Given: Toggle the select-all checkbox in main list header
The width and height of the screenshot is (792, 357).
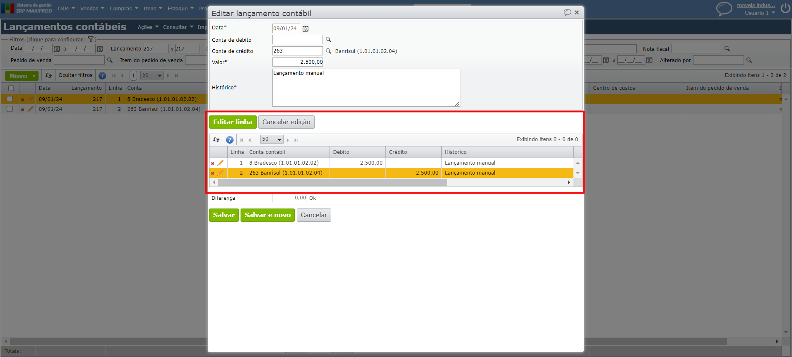Looking at the screenshot, I should [x=11, y=88].
